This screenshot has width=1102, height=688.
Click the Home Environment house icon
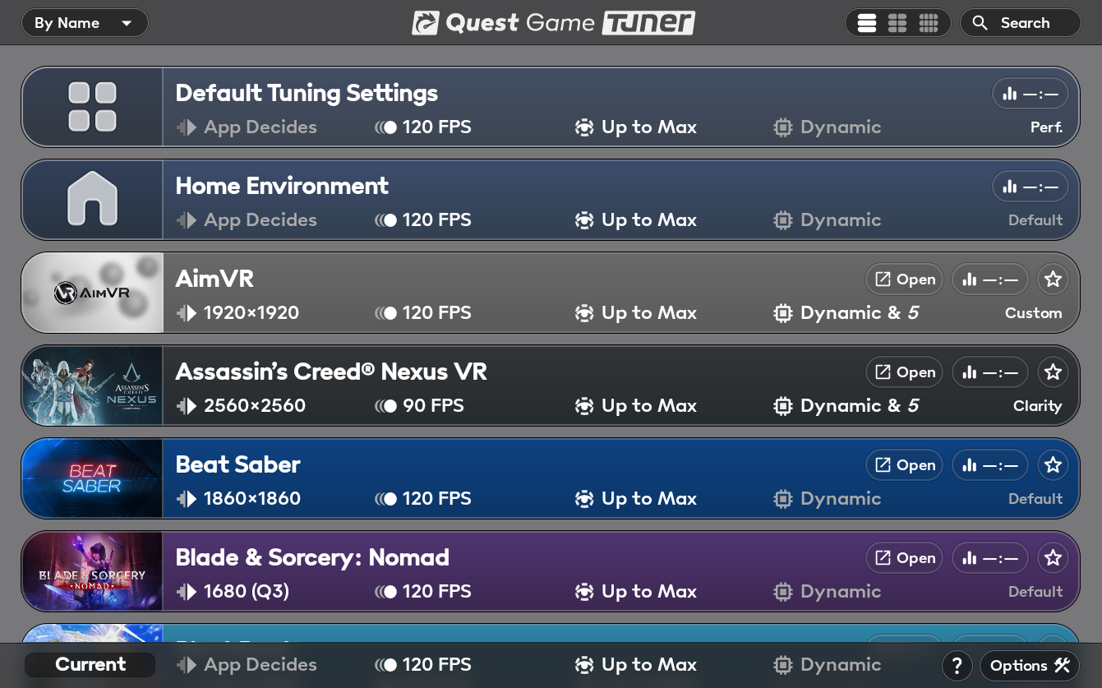pos(92,200)
